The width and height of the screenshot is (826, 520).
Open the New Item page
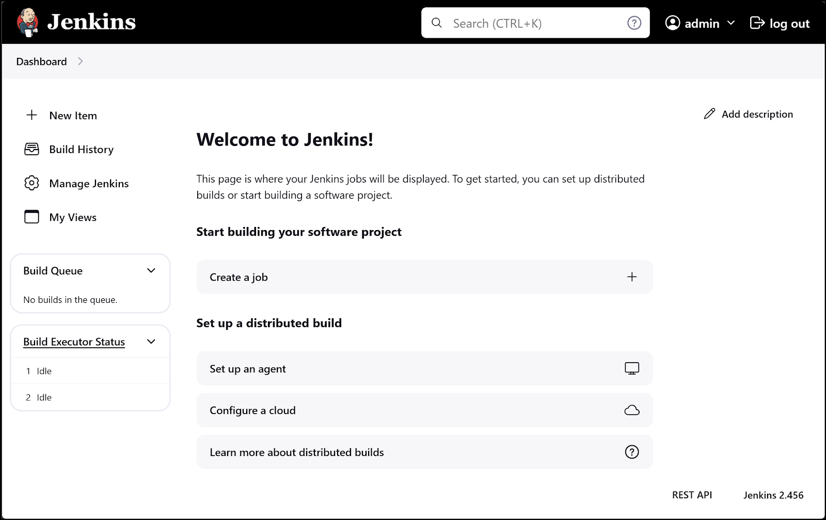(73, 116)
